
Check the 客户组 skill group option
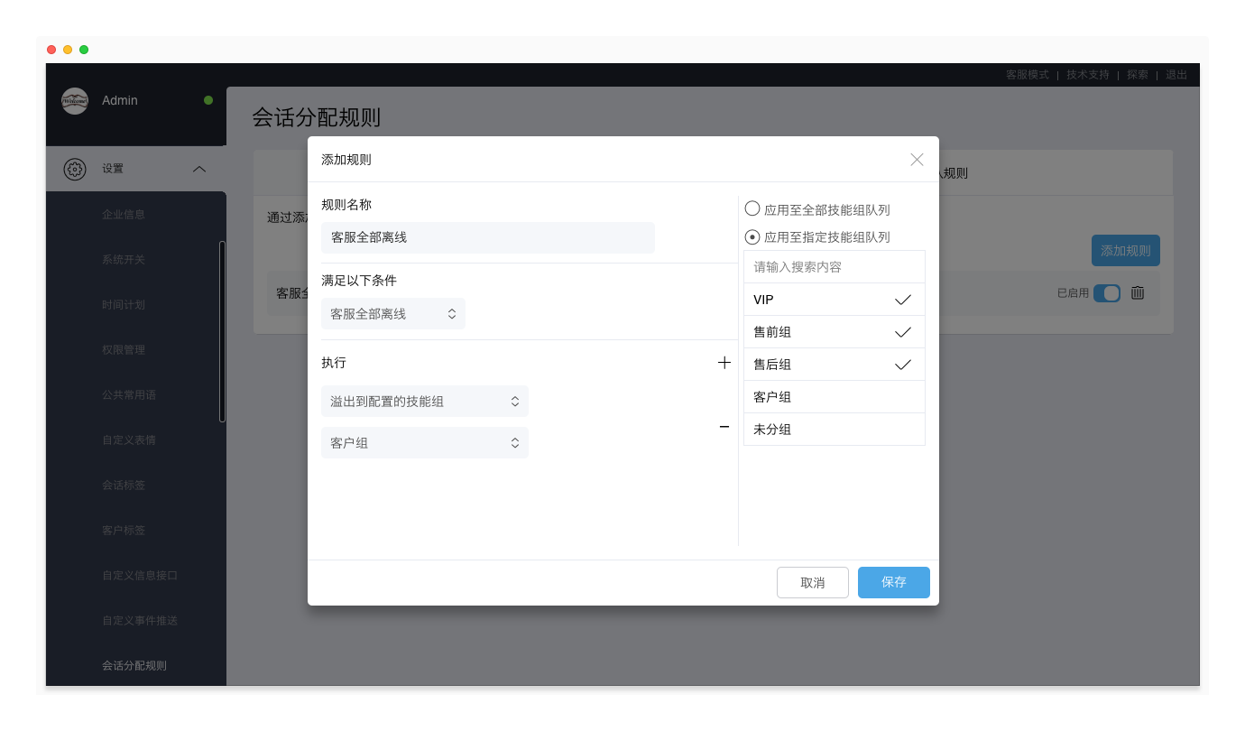[x=834, y=397]
